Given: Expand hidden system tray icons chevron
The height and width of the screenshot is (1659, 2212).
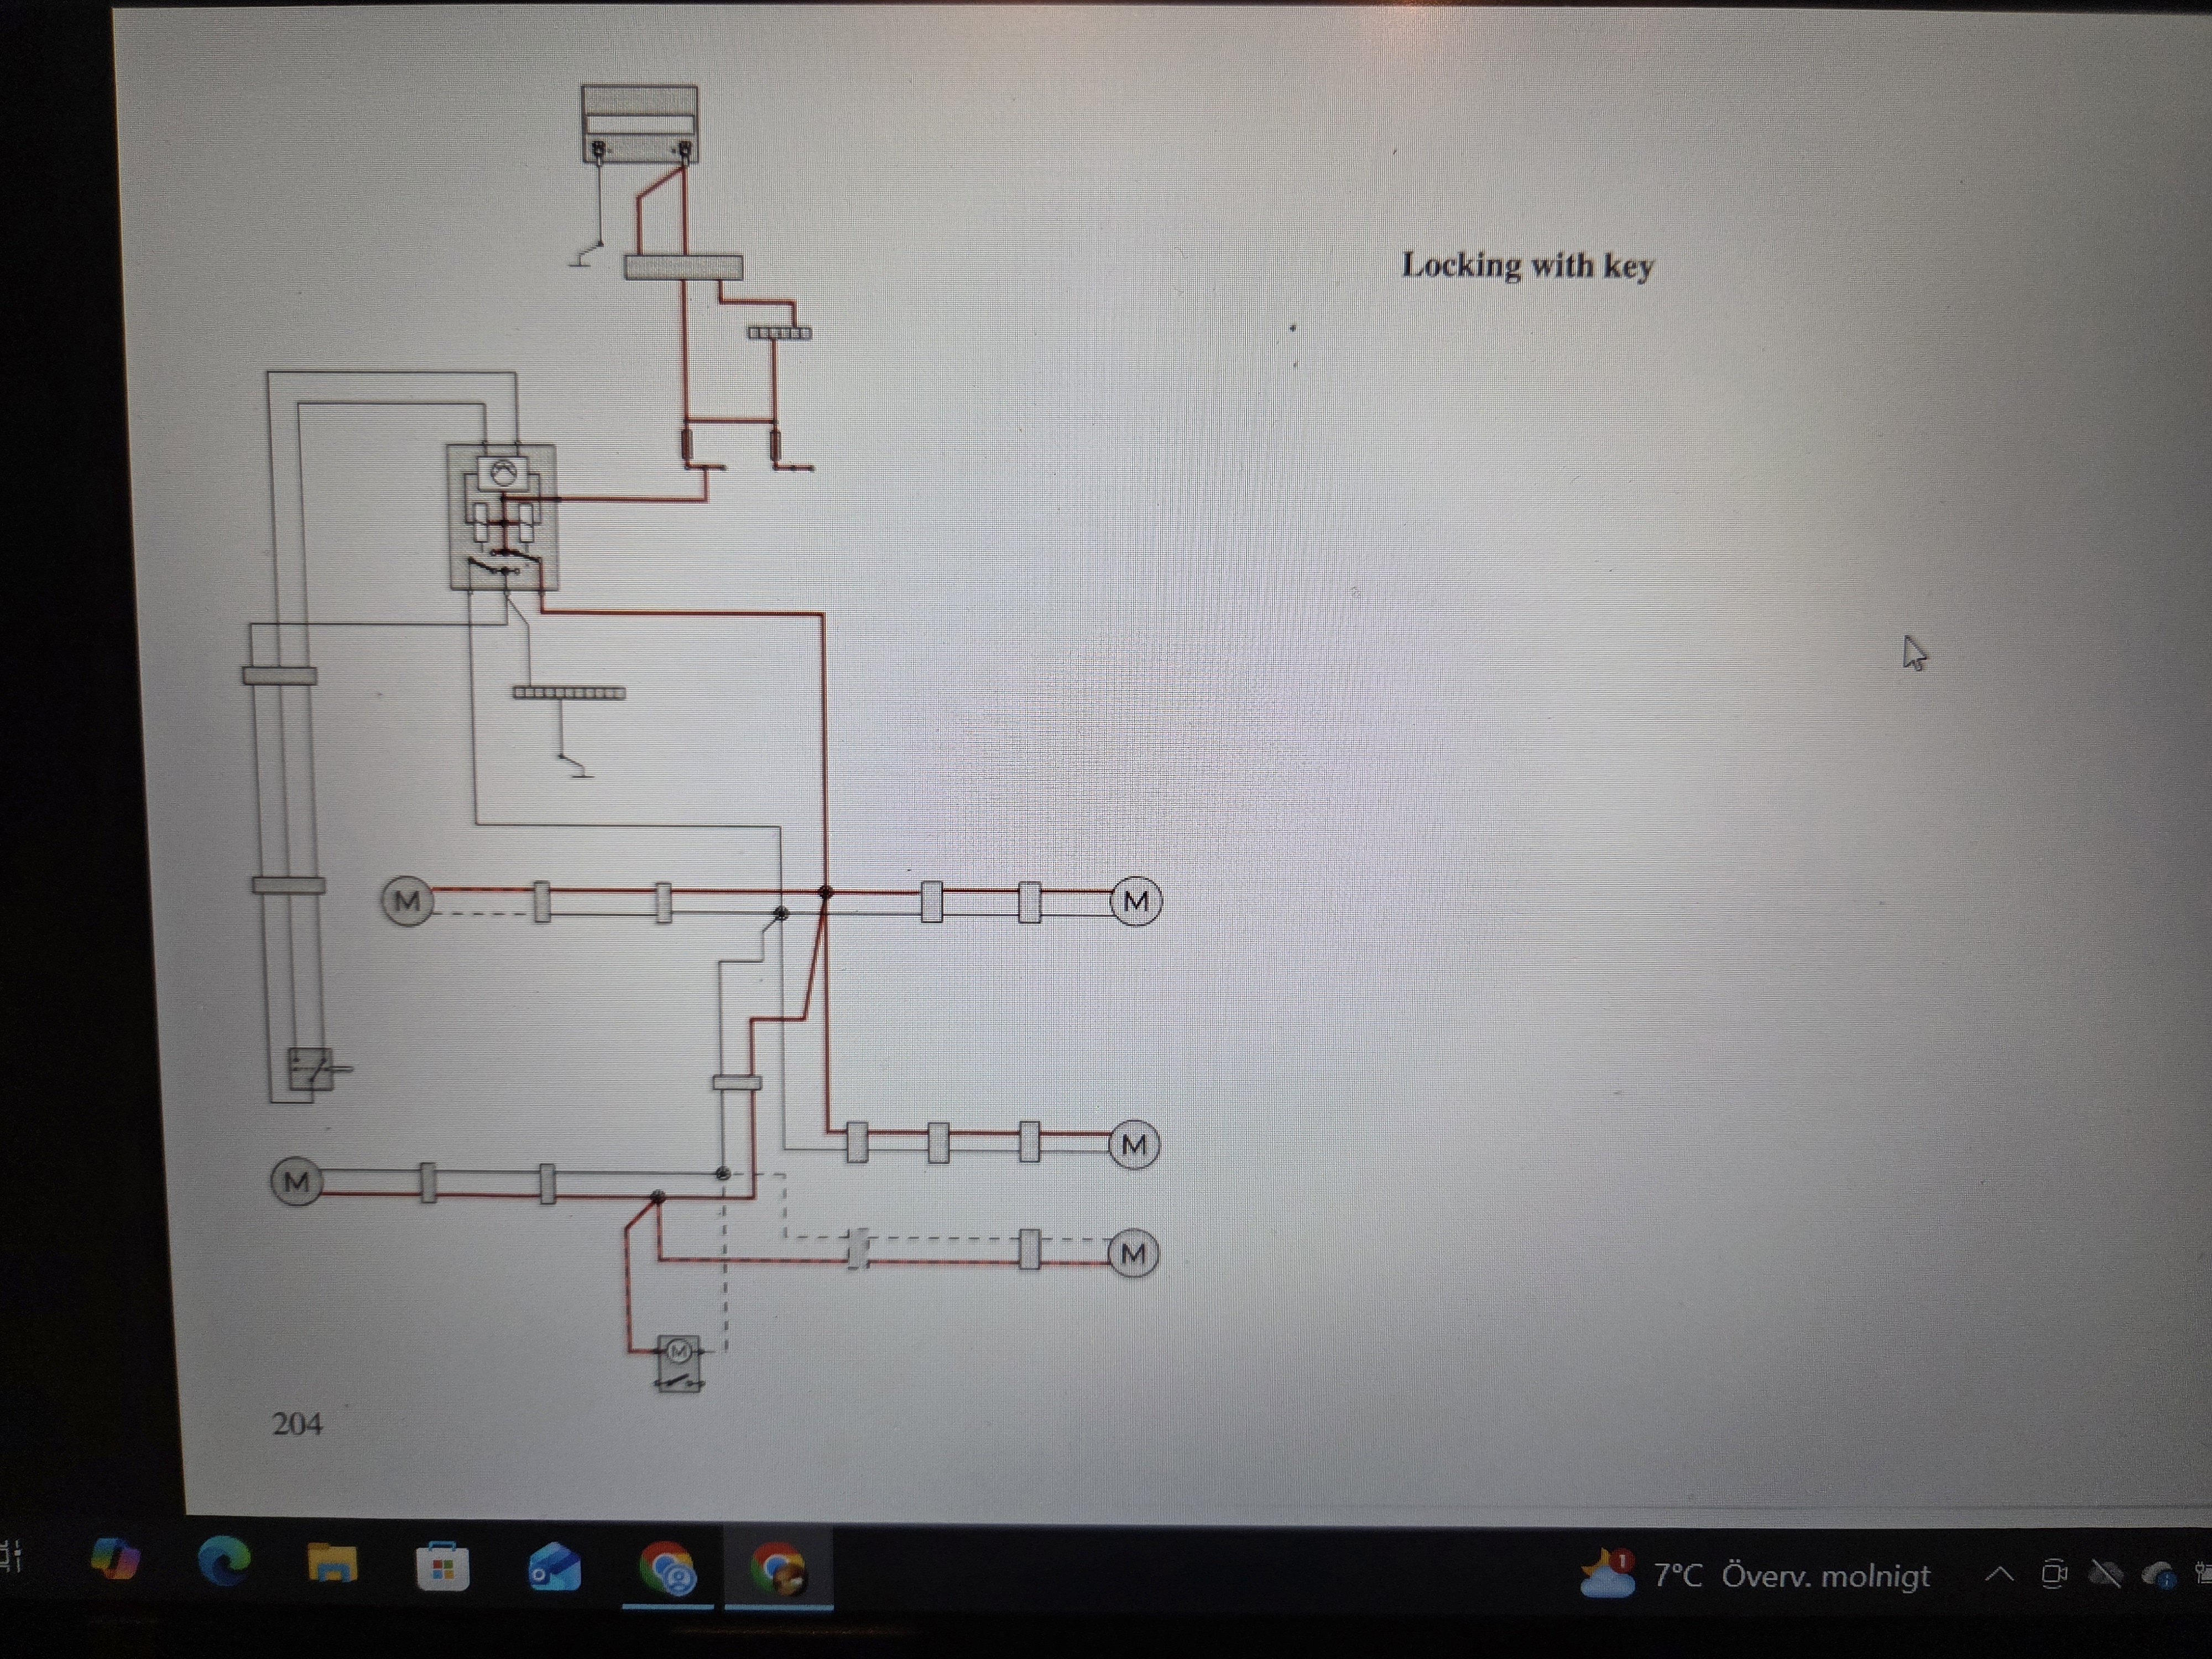Looking at the screenshot, I should point(1998,1575).
